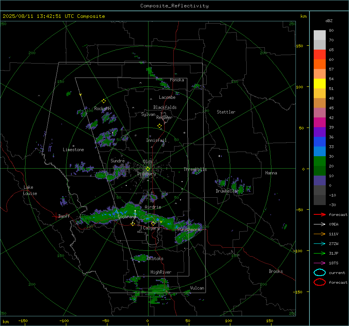Viewport: 349px width, 326px height.
Task: Pick the light gray 80–70 dBZ swatch
Action: (320, 35)
